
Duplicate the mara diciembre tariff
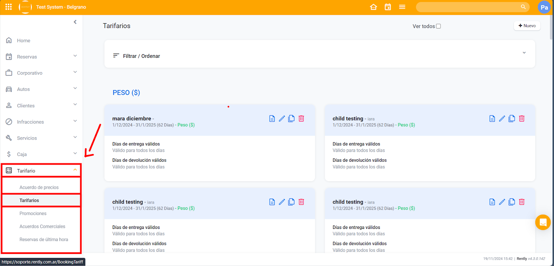pos(292,119)
